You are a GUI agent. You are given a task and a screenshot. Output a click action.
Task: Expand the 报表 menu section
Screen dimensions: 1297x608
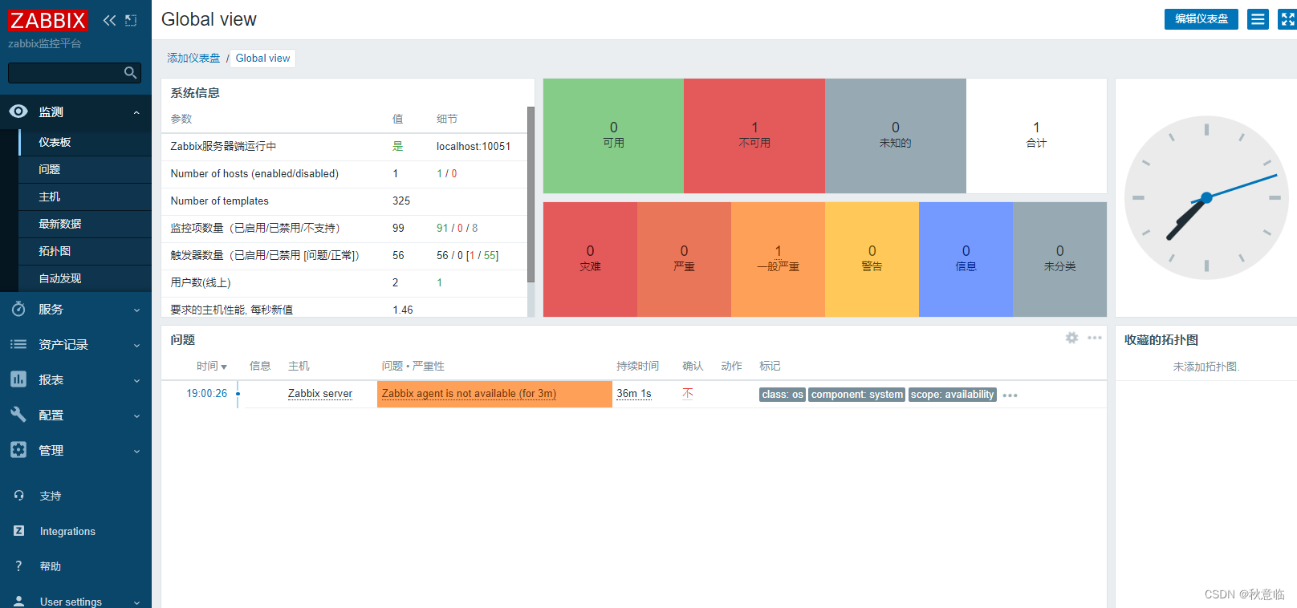(136, 380)
